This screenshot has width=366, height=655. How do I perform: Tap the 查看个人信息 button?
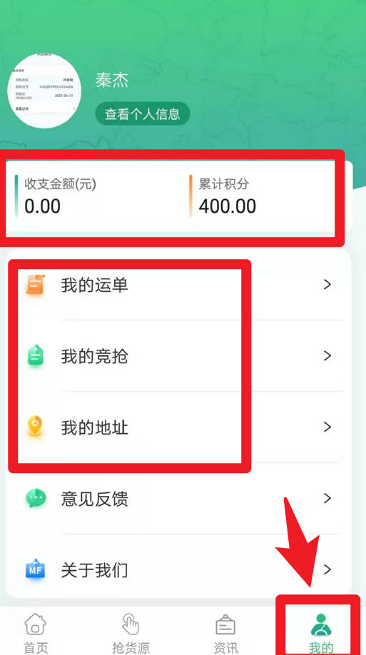point(143,113)
